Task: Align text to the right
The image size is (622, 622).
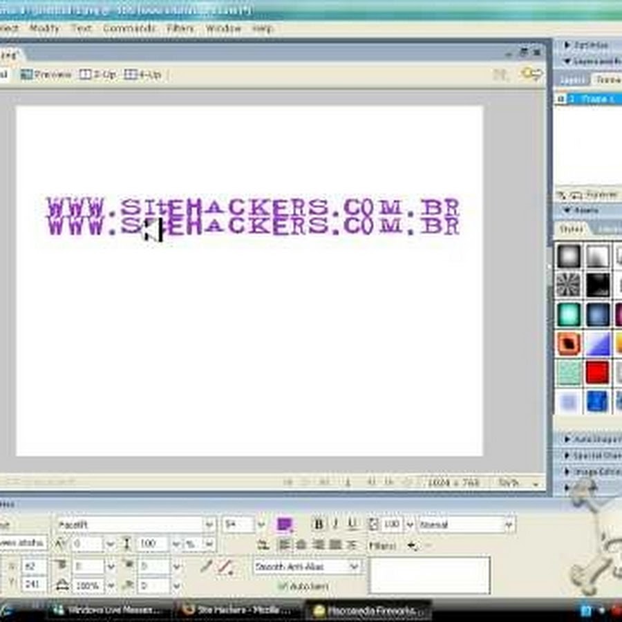Action: 318,545
